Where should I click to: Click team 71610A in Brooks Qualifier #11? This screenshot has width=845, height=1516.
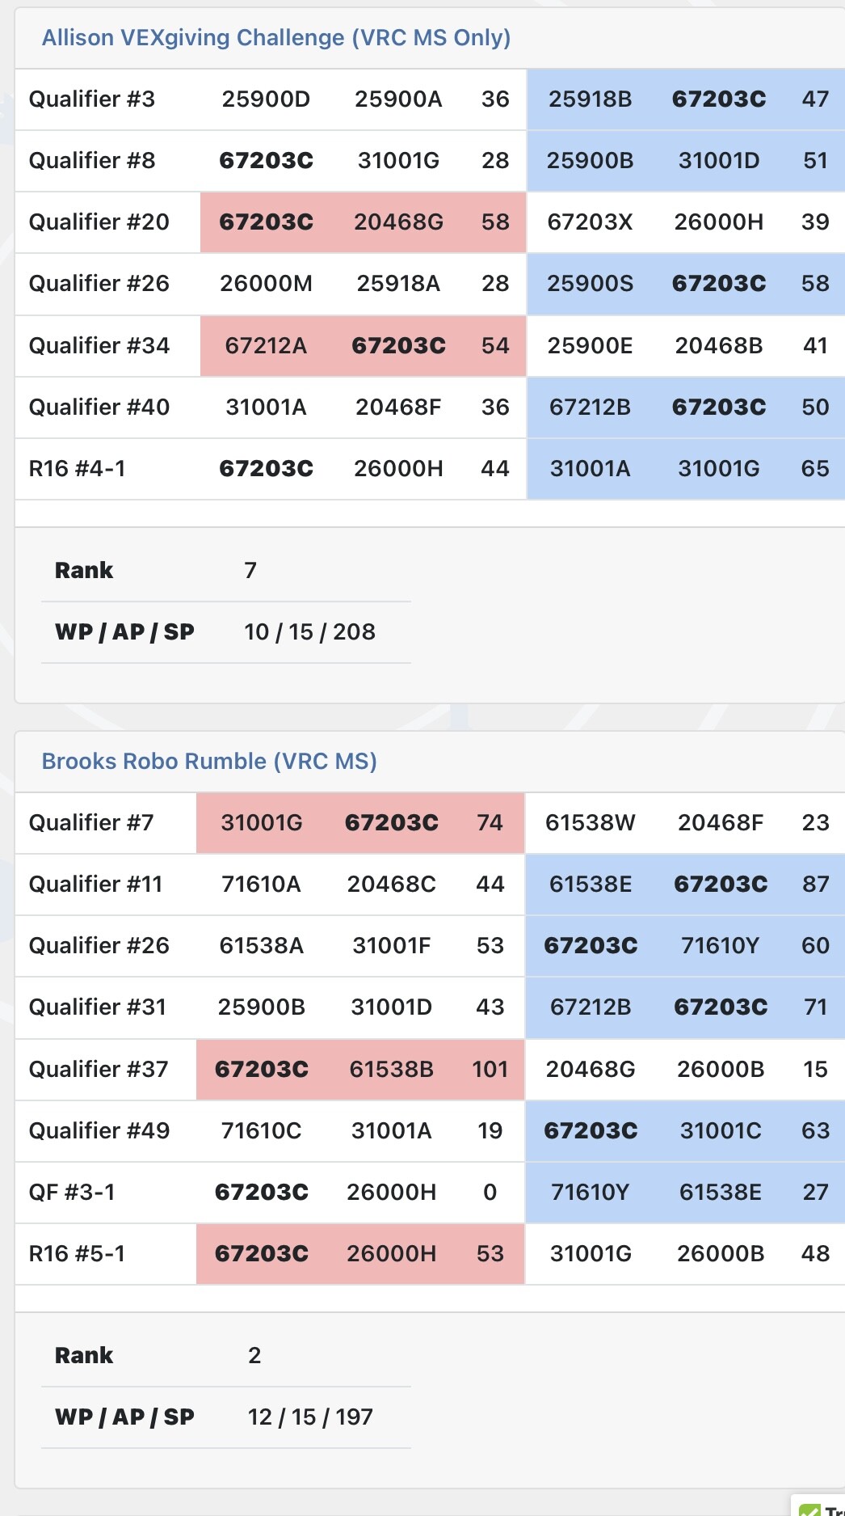(x=261, y=885)
